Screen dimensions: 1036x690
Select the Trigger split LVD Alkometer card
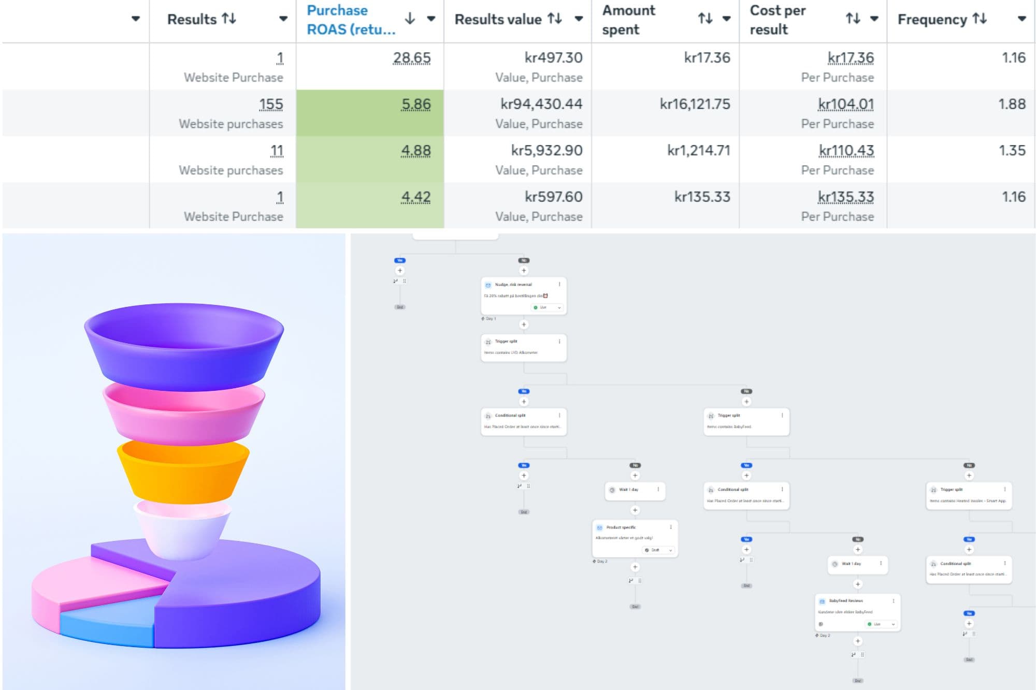pyautogui.click(x=523, y=347)
